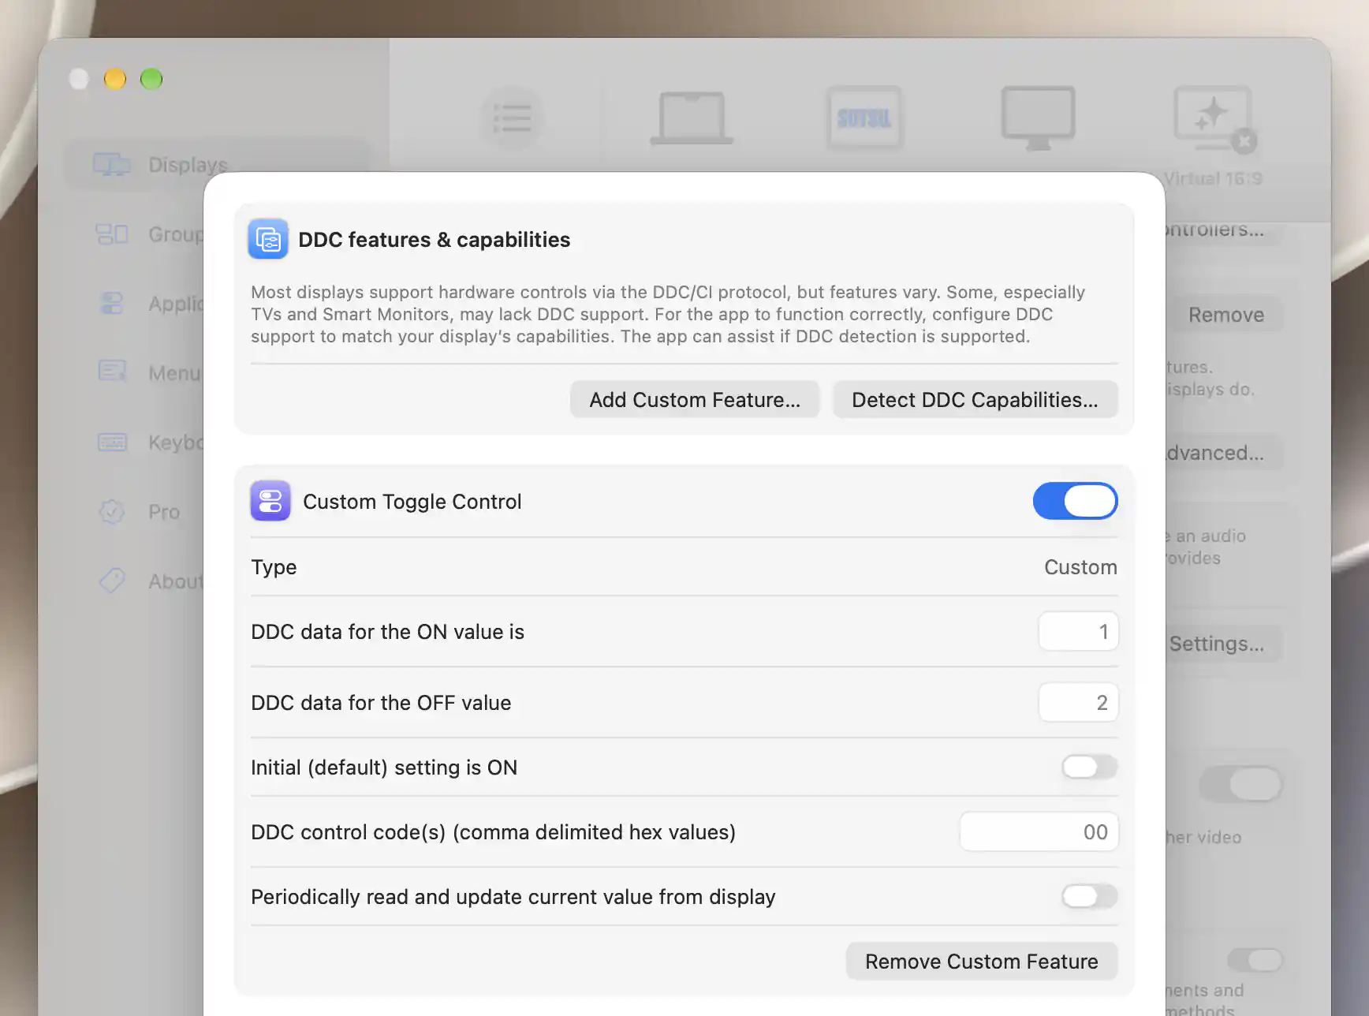Select the SUTSU display icon in the toolbar
The height and width of the screenshot is (1016, 1369).
(x=864, y=118)
